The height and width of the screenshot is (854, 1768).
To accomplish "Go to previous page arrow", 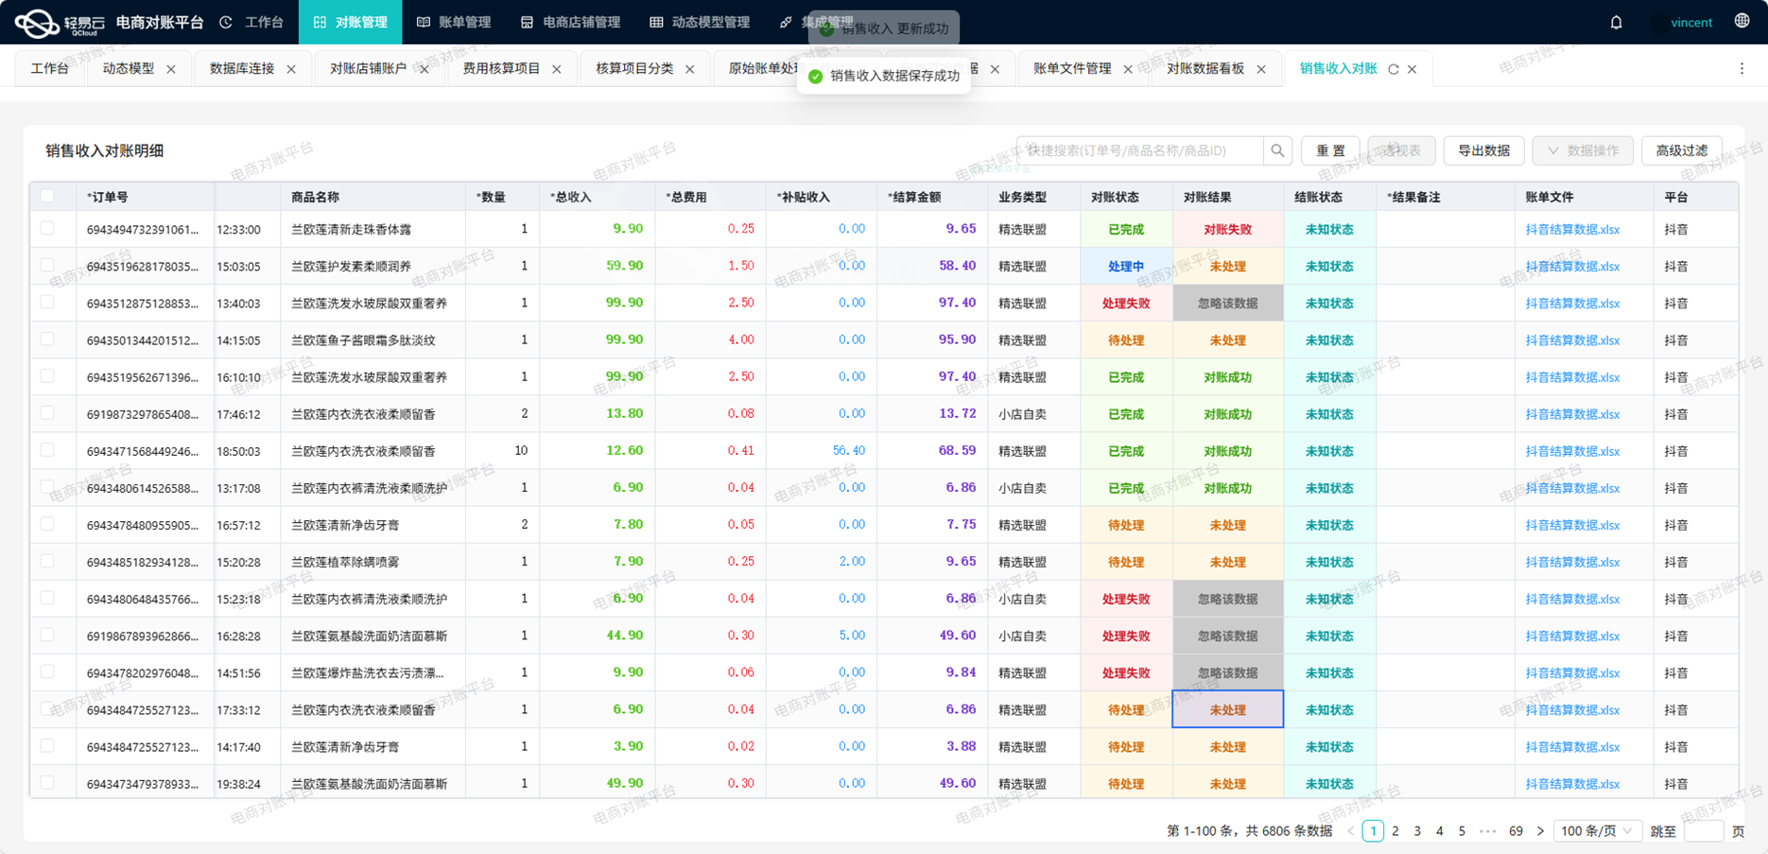I will [1350, 831].
